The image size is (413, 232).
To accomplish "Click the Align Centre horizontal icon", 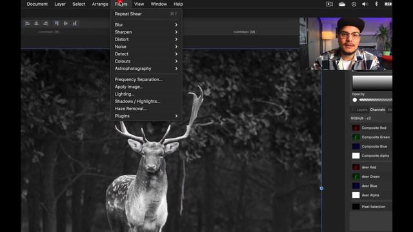I will tap(36, 23).
